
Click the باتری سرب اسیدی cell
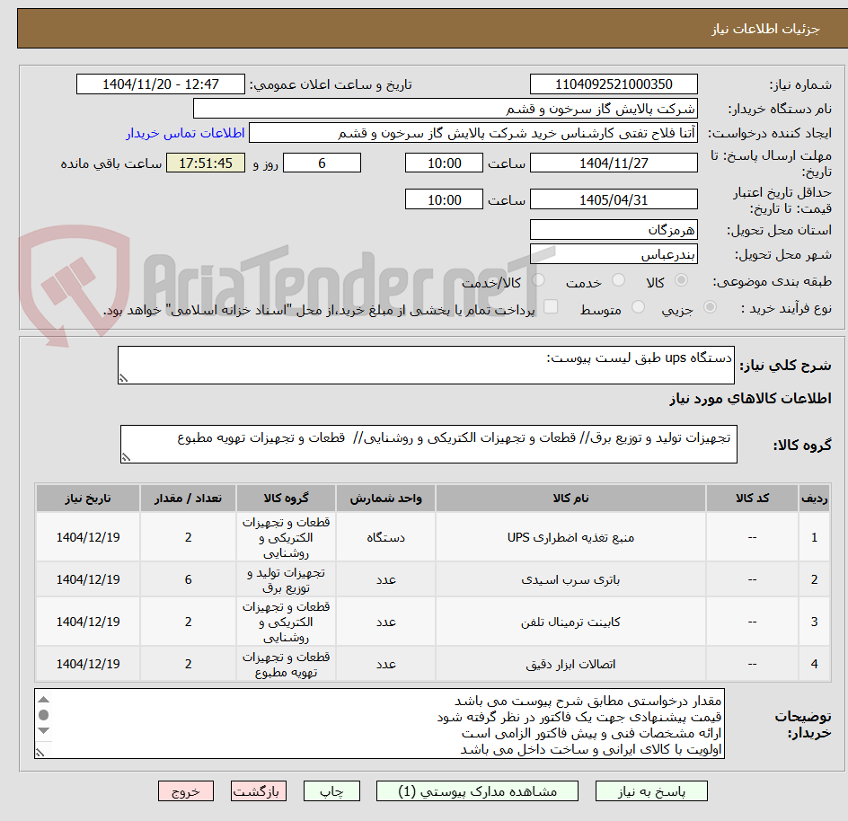pyautogui.click(x=570, y=579)
